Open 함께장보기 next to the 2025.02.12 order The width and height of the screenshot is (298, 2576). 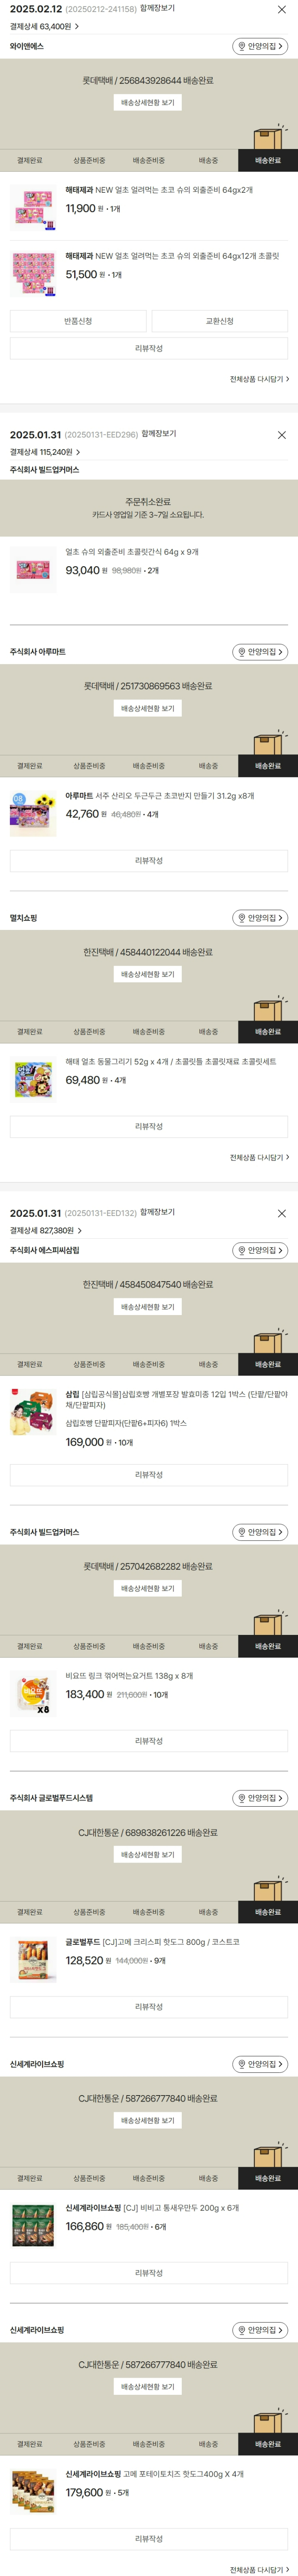point(158,8)
